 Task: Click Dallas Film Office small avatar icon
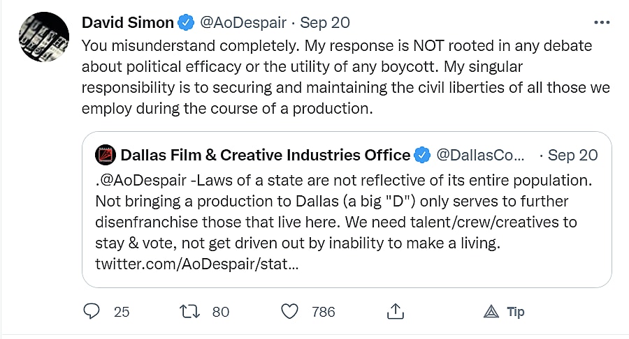tap(105, 154)
